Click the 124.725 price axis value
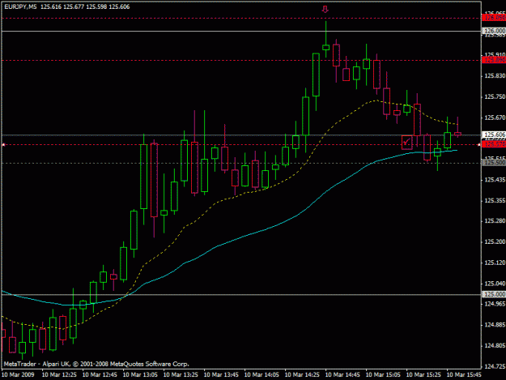This screenshot has width=506, height=380. (495, 366)
